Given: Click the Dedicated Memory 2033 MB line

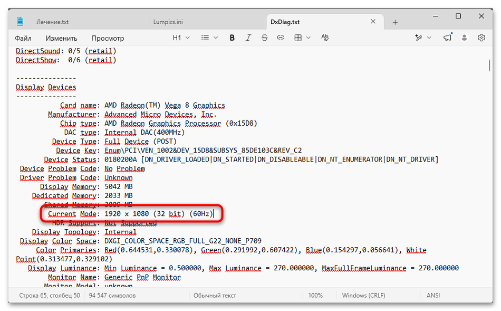Looking at the screenshot, I should coord(82,195).
